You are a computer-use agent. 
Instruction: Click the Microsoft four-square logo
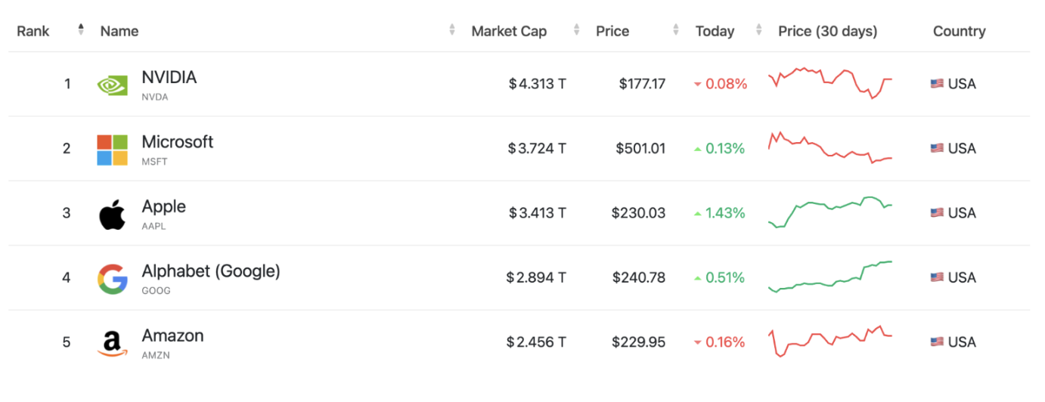click(112, 150)
